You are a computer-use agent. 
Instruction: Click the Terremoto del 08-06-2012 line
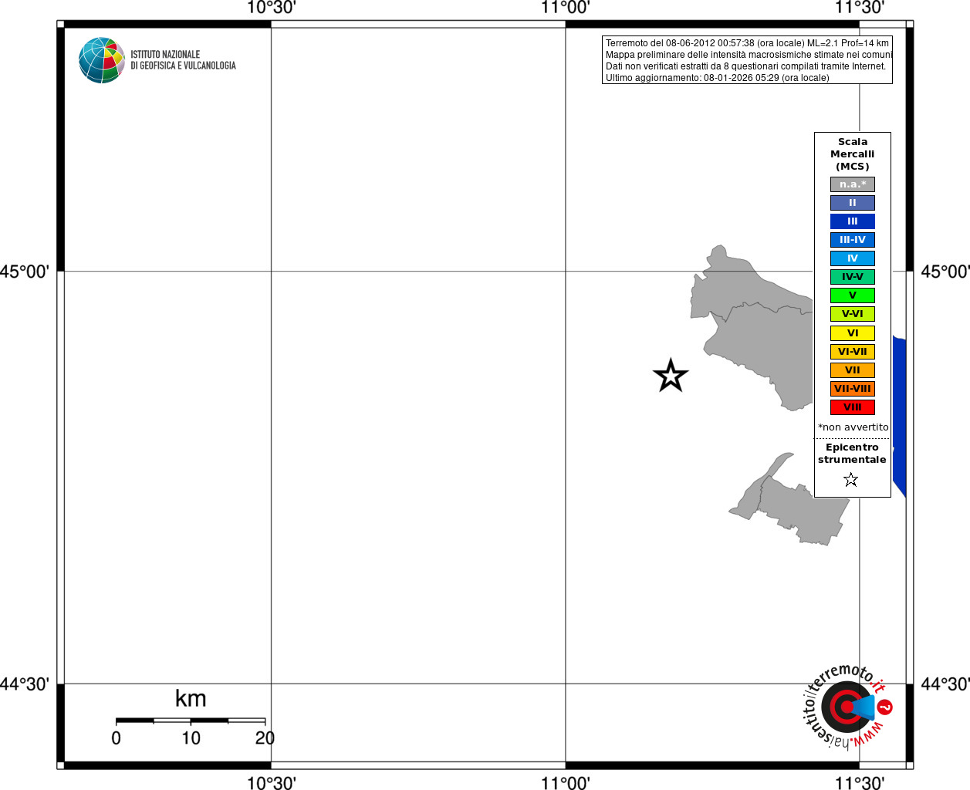click(x=747, y=43)
